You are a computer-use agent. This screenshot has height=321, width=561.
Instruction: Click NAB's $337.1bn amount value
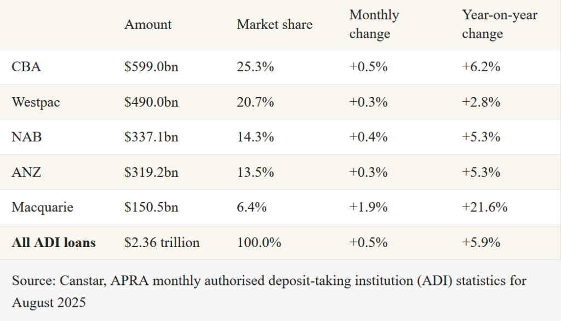click(x=151, y=137)
